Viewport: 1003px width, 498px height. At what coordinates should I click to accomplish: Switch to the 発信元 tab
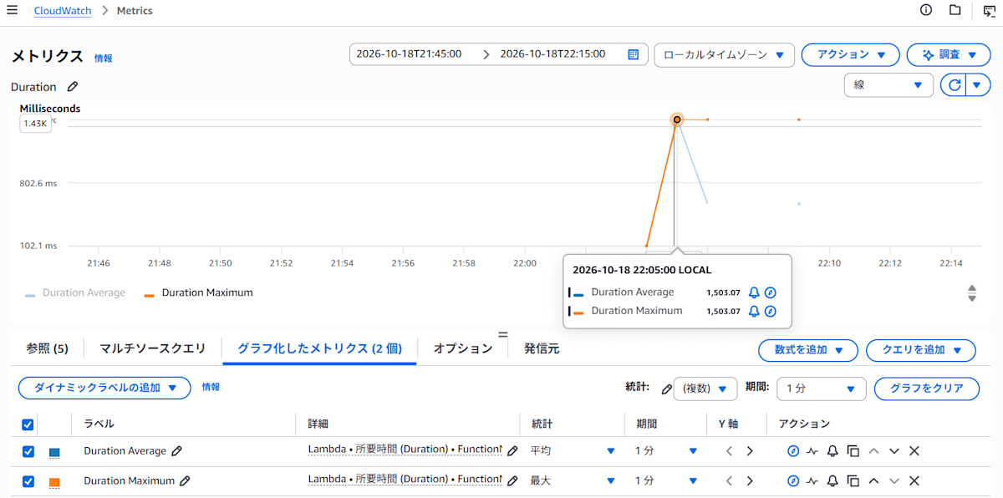tap(542, 348)
